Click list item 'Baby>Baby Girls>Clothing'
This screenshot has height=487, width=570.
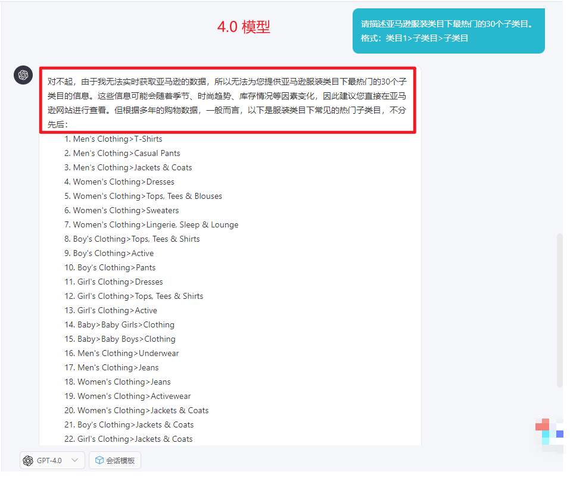coord(120,324)
